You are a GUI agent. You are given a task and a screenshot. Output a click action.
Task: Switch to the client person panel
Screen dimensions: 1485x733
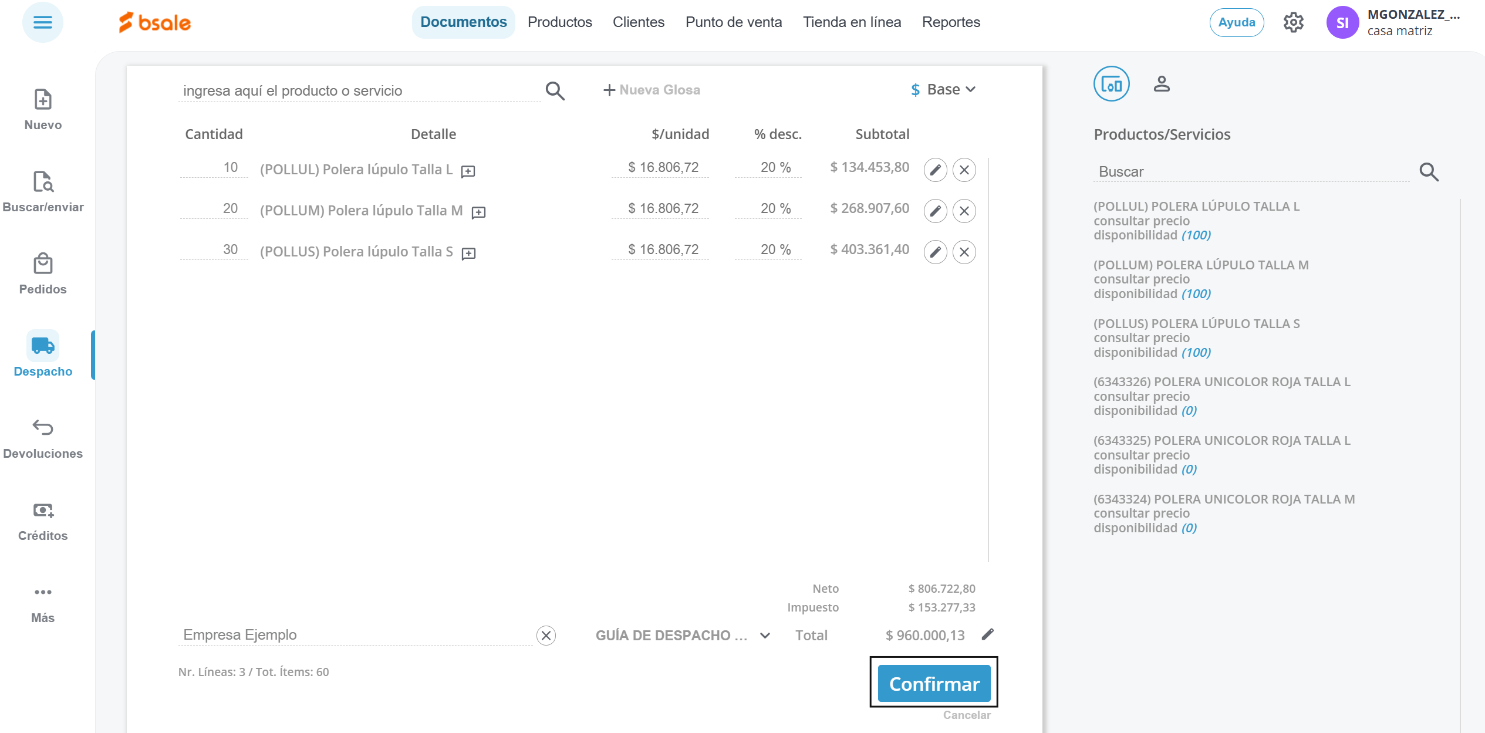point(1161,84)
